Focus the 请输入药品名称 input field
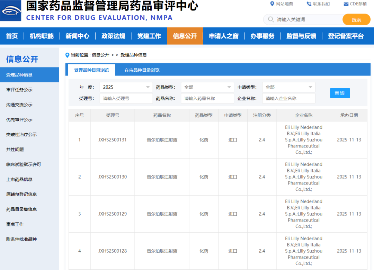The width and height of the screenshot is (374, 270). coord(207,99)
